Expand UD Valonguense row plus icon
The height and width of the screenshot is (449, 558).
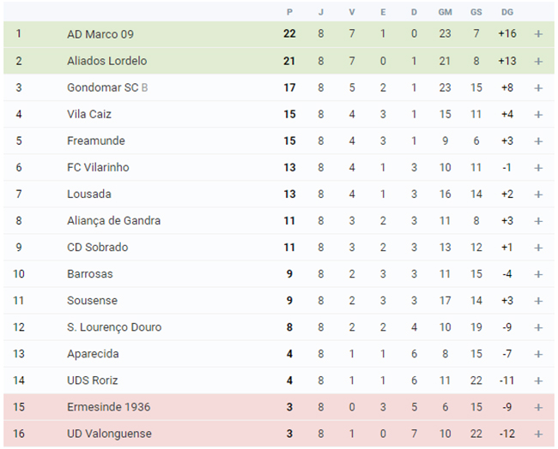click(538, 434)
